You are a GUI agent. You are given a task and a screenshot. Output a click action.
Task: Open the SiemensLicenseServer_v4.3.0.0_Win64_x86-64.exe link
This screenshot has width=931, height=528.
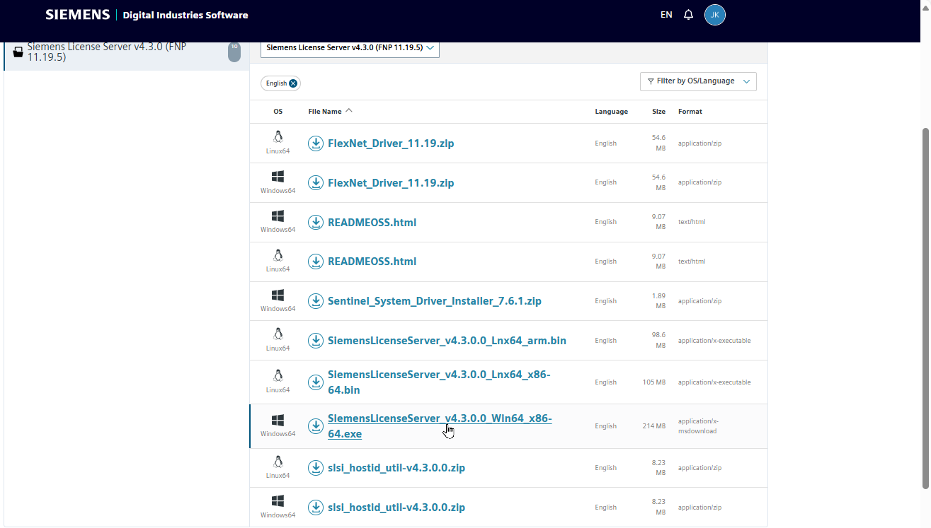pyautogui.click(x=440, y=426)
